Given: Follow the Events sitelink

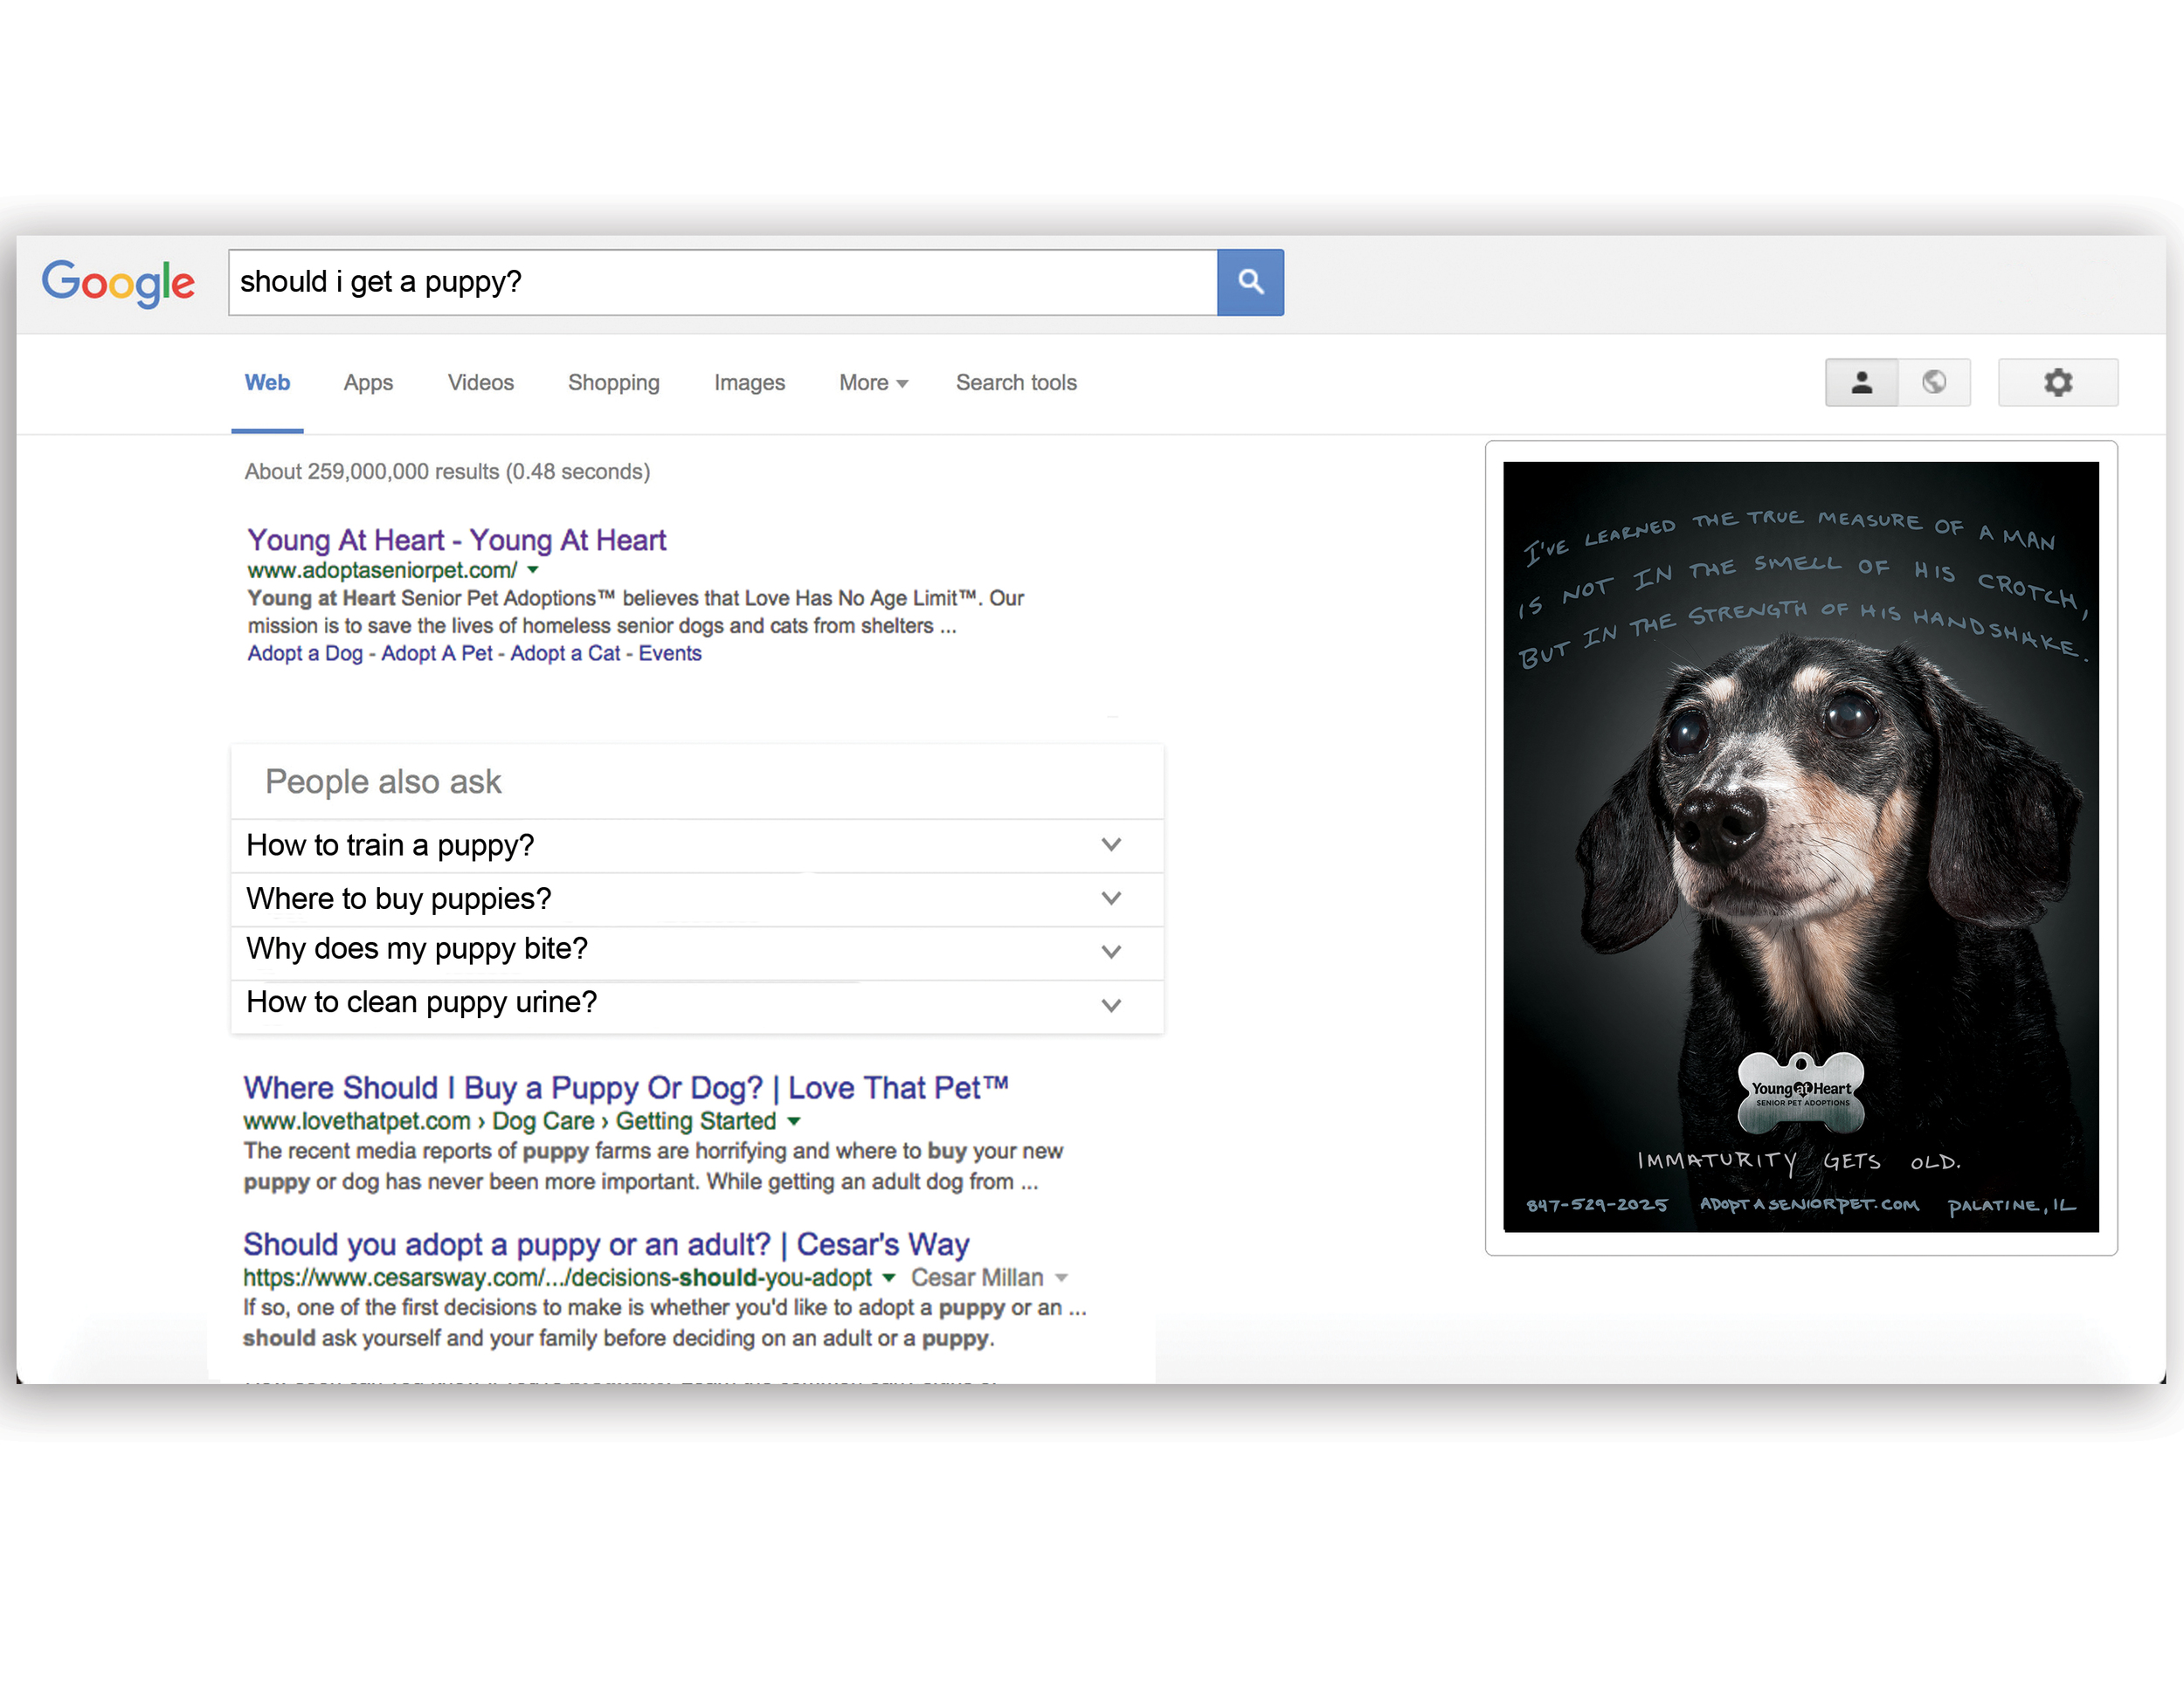Looking at the screenshot, I should (670, 654).
